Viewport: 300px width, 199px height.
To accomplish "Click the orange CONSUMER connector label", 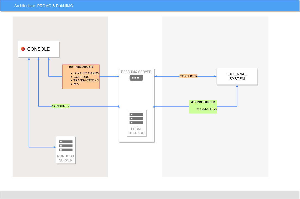I will click(x=188, y=76).
